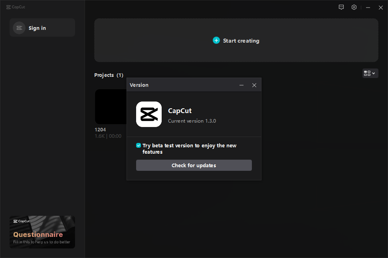
Task: Click Check for updates button
Action: coord(194,165)
